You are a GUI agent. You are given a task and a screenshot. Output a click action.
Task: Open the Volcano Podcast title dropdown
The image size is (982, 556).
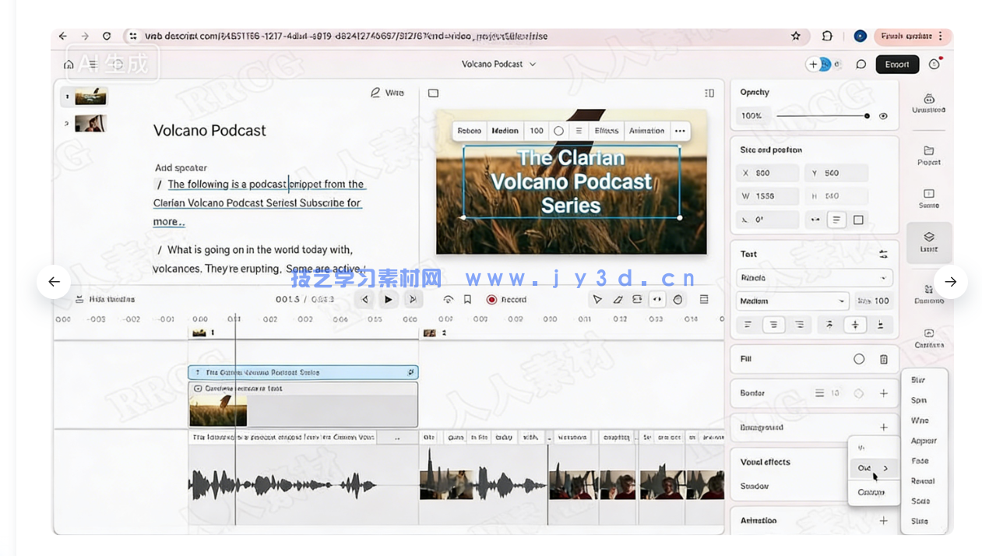point(533,64)
